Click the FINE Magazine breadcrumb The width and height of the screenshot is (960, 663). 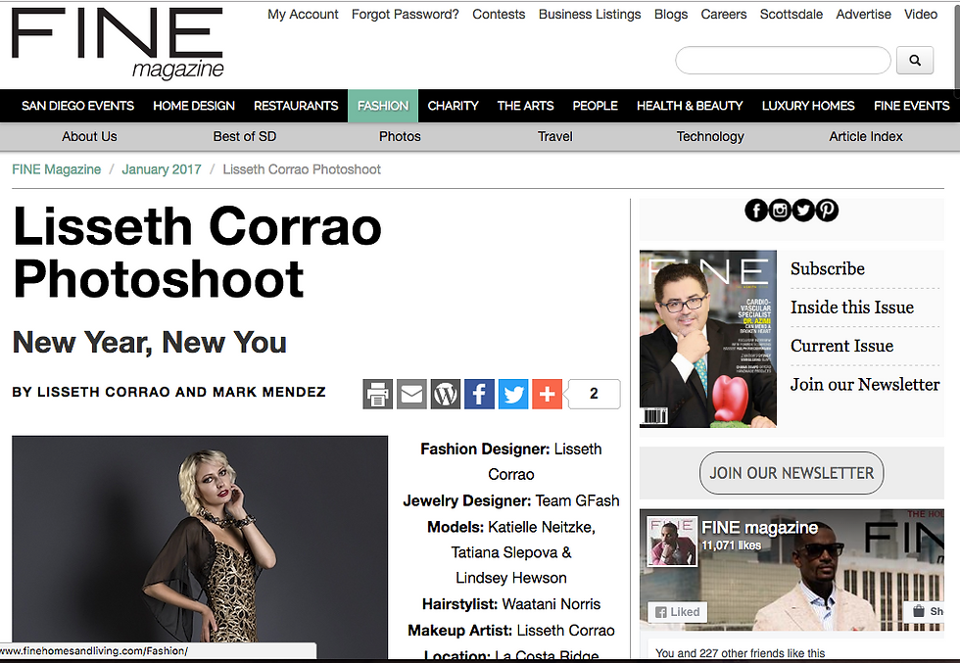(x=57, y=169)
